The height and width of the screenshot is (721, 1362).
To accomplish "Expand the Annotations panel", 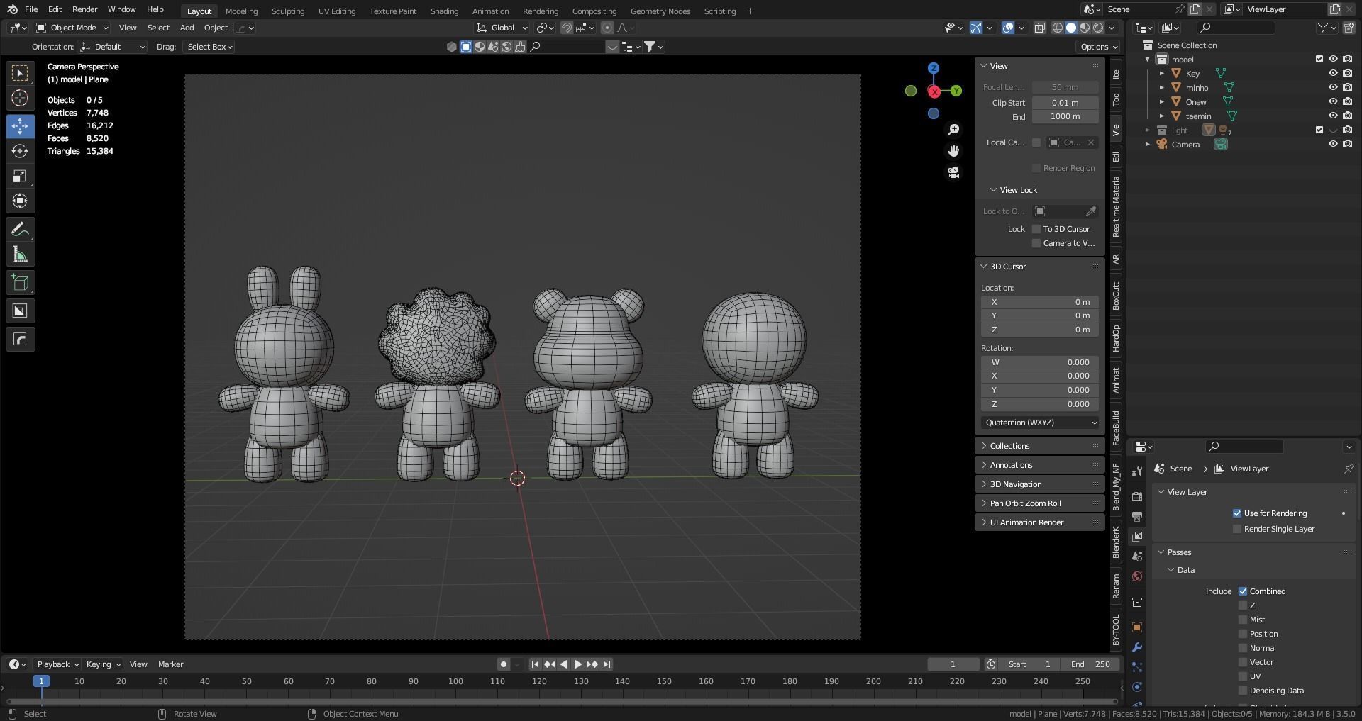I will 1040,465.
